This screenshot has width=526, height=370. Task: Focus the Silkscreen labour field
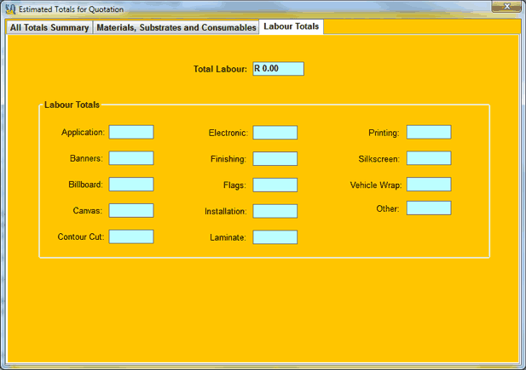[429, 158]
